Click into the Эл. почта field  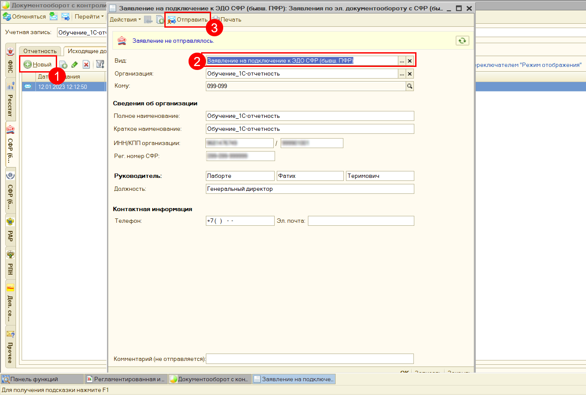[x=361, y=221]
